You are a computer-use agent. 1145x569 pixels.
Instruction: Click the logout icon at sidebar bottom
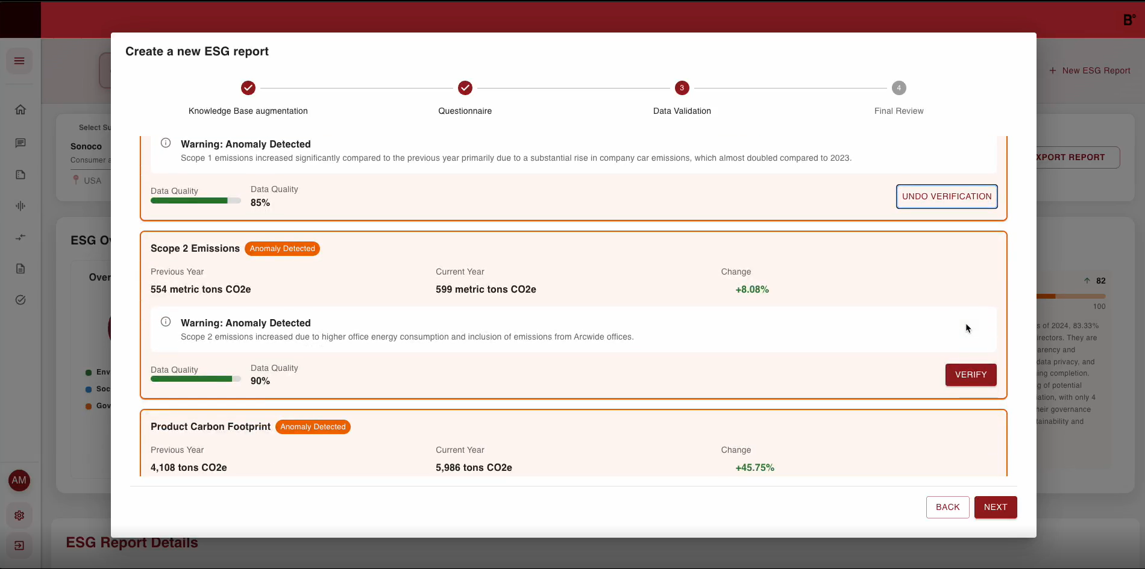pyautogui.click(x=19, y=546)
